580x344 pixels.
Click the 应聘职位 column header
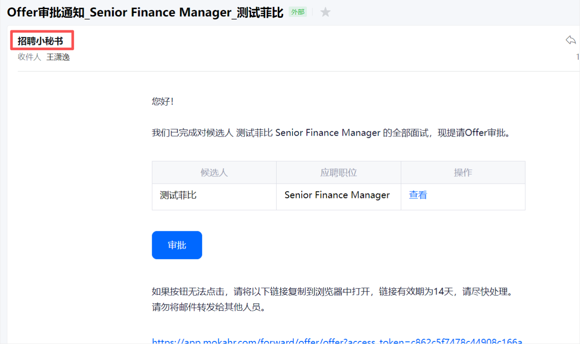(339, 172)
